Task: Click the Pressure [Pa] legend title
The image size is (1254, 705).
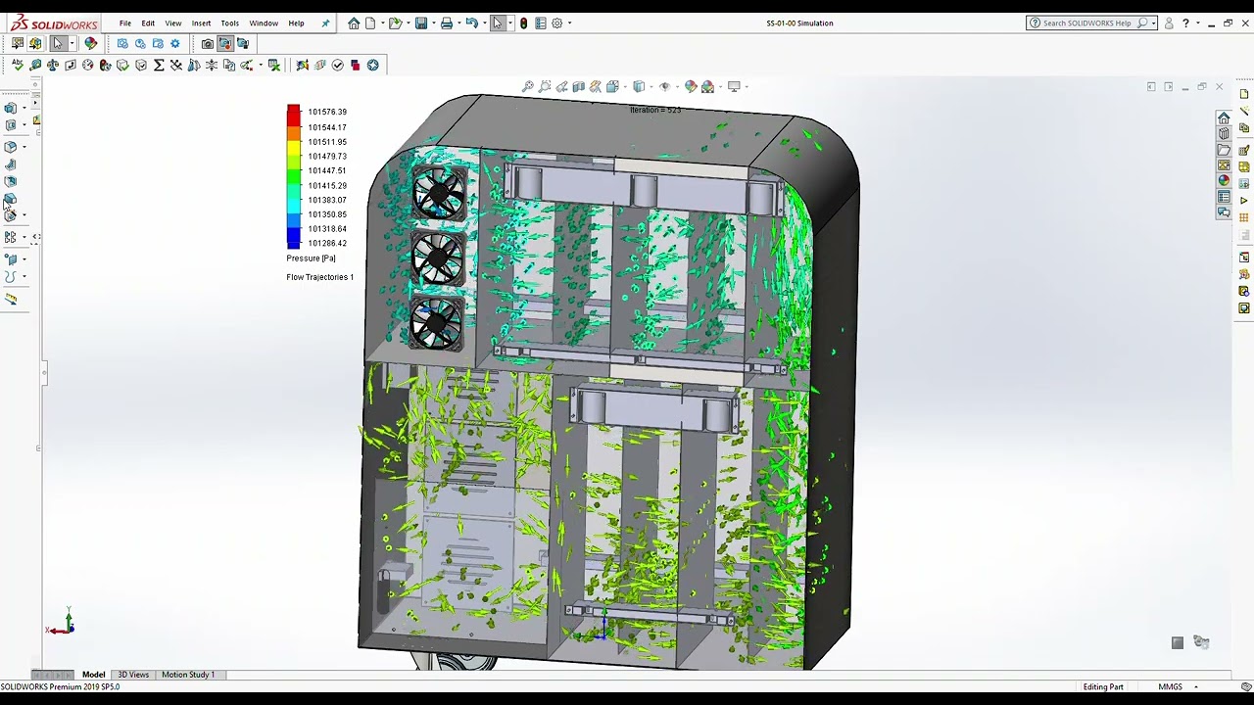Action: (311, 258)
